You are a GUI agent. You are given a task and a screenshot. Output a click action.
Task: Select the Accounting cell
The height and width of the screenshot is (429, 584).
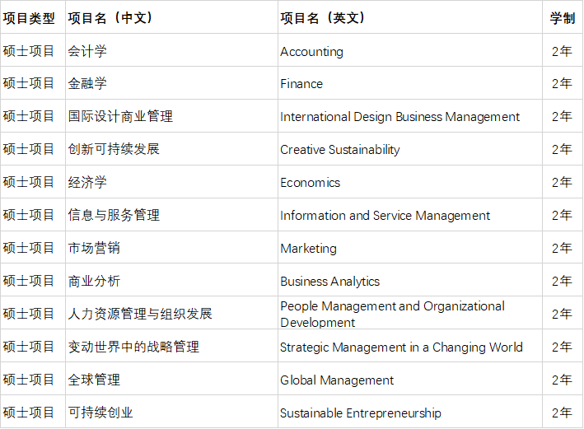coord(312,51)
